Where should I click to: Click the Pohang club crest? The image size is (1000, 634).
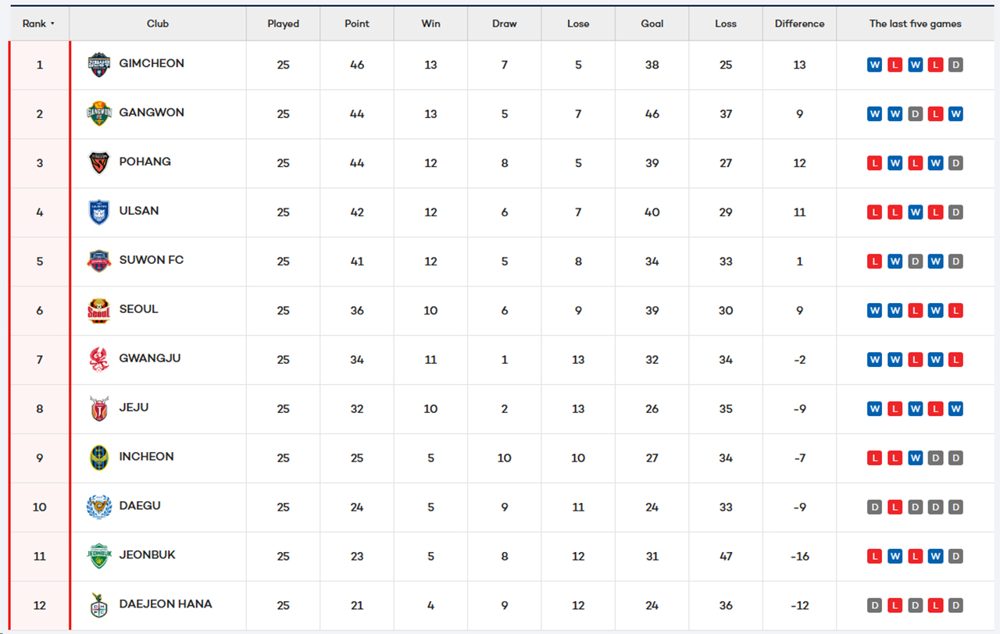pos(99,163)
